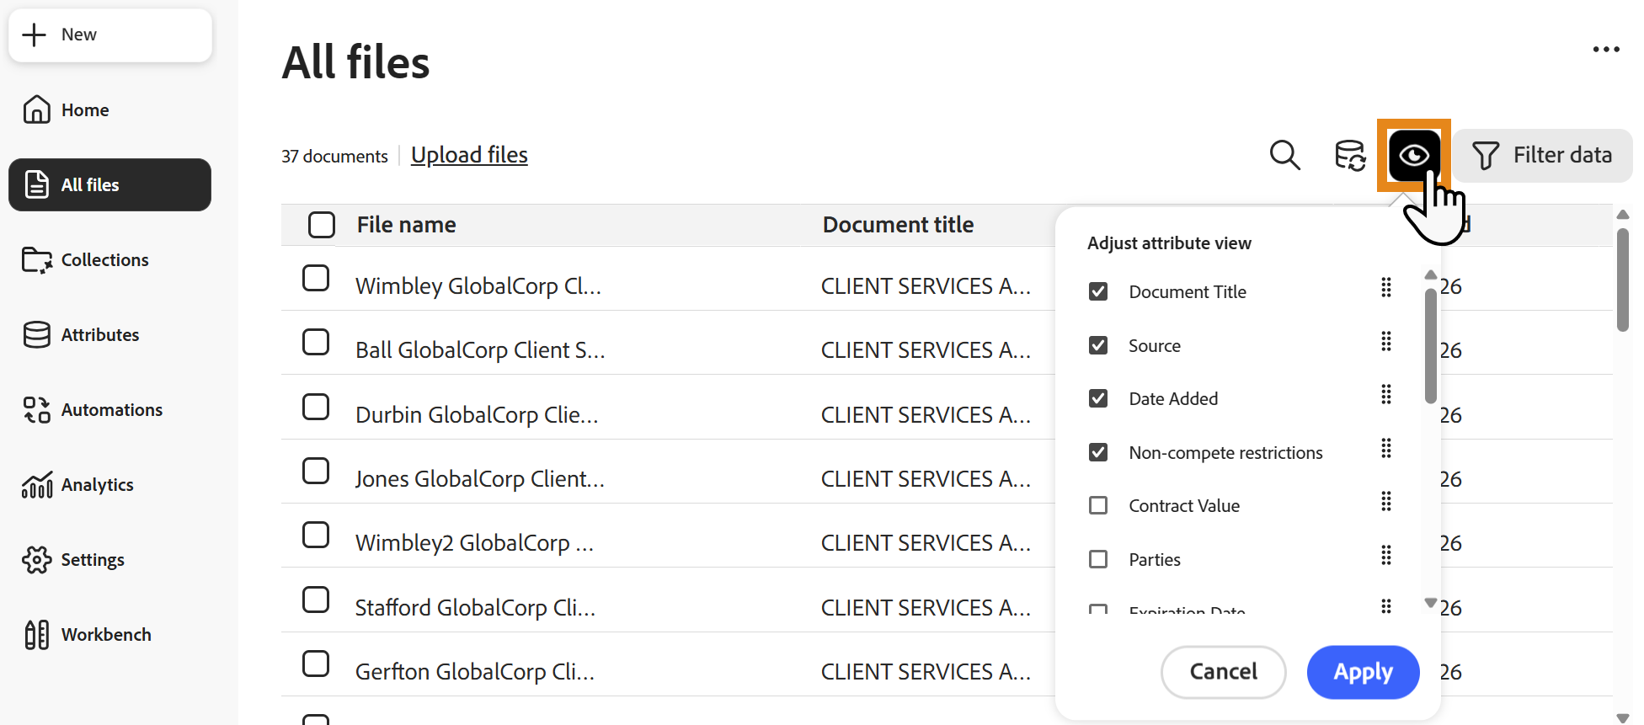Open the Analytics page
The image size is (1644, 725).
[x=109, y=485]
